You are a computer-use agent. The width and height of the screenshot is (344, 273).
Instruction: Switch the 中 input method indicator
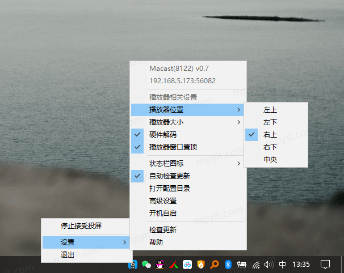[x=282, y=265]
